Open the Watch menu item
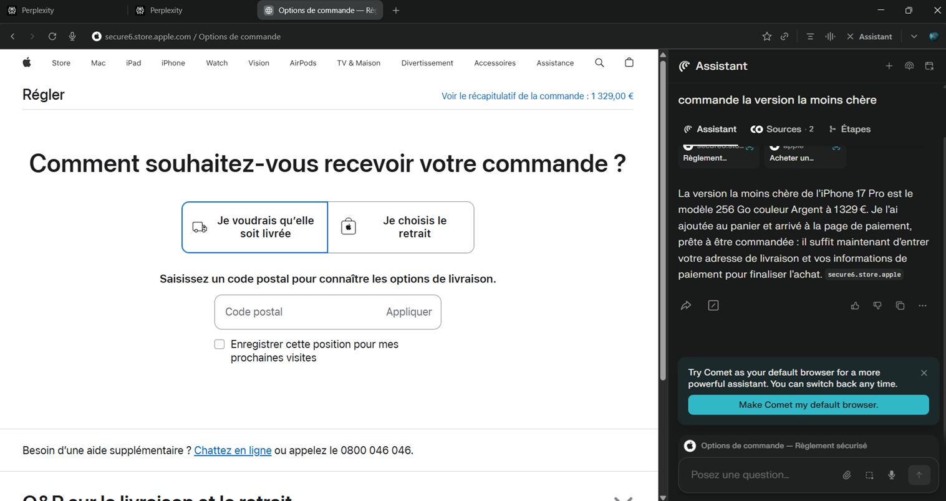This screenshot has width=946, height=501. point(217,63)
